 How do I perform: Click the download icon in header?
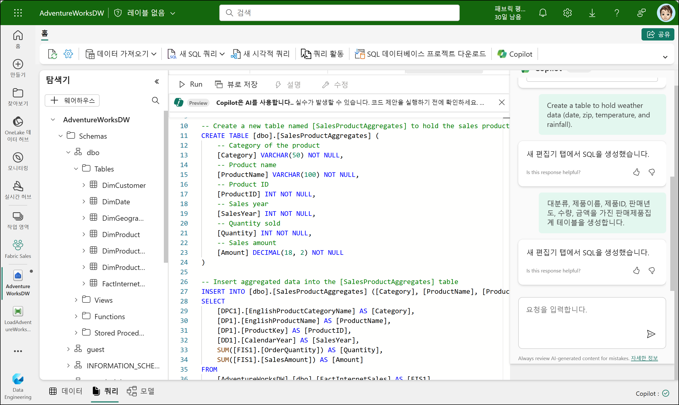click(x=592, y=13)
